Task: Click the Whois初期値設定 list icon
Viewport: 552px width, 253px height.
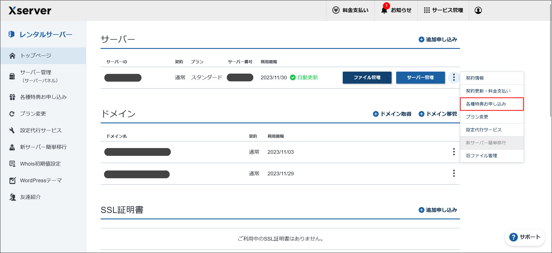Action: tap(12, 164)
